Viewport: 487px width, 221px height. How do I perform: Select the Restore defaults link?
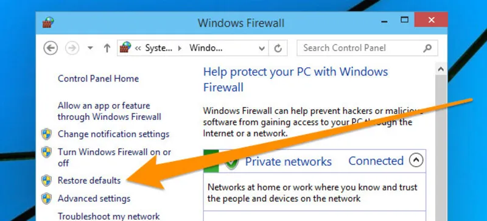(x=89, y=181)
